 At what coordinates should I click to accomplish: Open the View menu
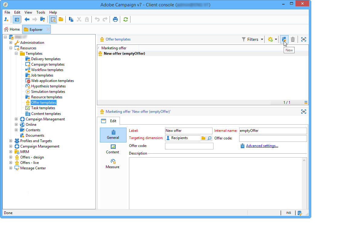tap(28, 12)
